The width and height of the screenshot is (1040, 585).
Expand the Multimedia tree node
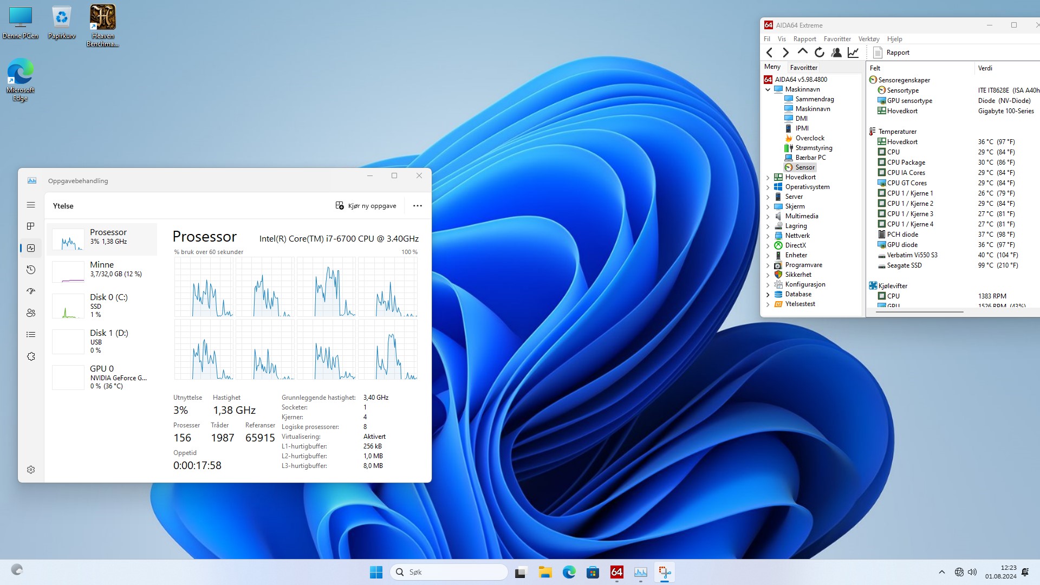(x=768, y=216)
